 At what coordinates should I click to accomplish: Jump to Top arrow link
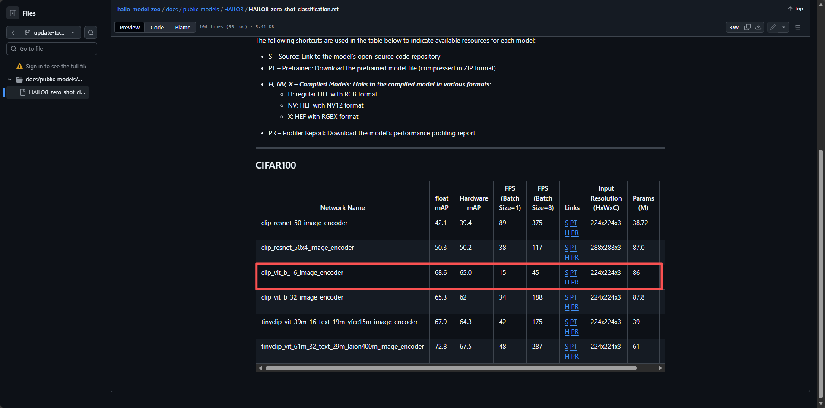795,9
